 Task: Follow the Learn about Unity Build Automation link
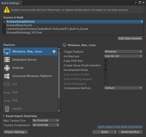[x=120, y=126]
